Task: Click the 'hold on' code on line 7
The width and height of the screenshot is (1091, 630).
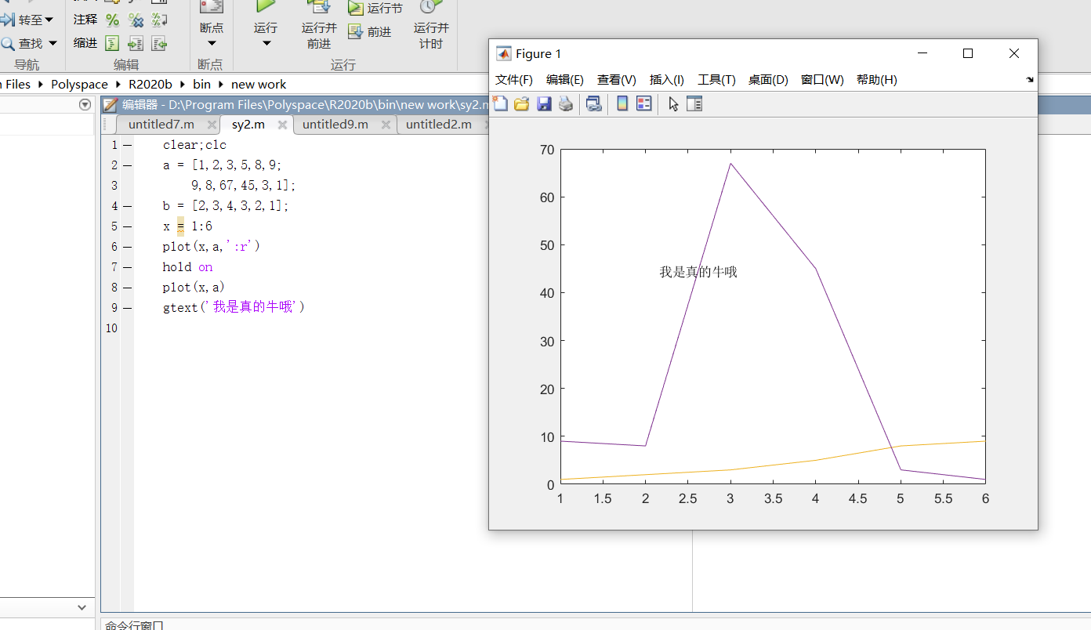Action: (187, 267)
